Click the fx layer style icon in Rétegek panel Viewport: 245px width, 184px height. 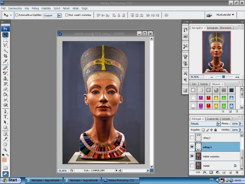click(x=205, y=173)
